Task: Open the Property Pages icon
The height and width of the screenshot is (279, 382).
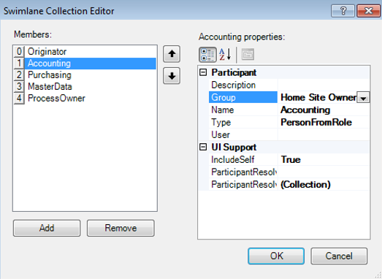Action: click(248, 54)
